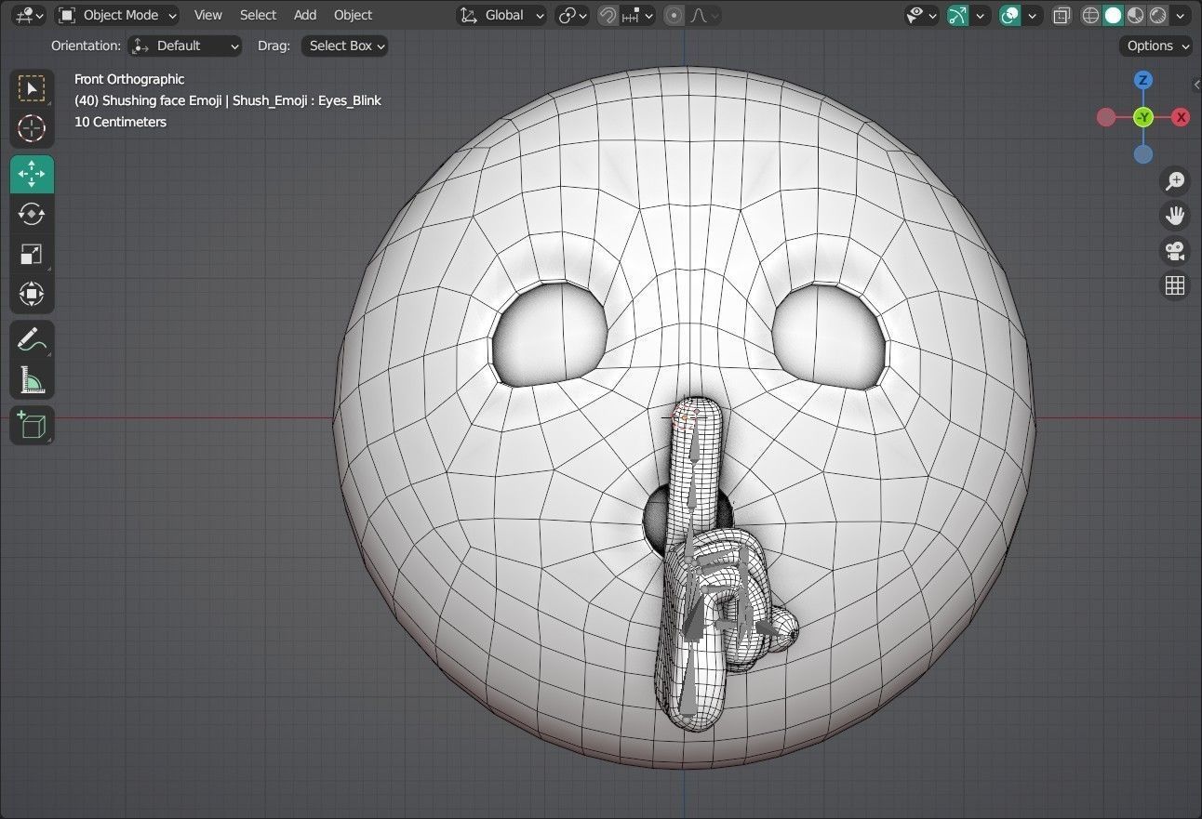Select the Rotate tool

point(32,214)
